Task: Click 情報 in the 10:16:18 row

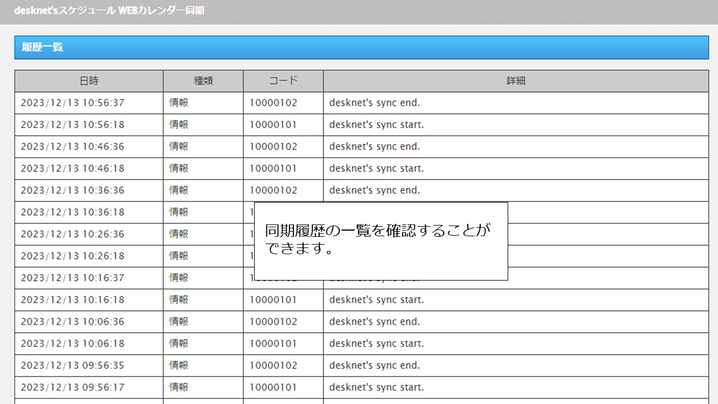Action: click(x=179, y=300)
